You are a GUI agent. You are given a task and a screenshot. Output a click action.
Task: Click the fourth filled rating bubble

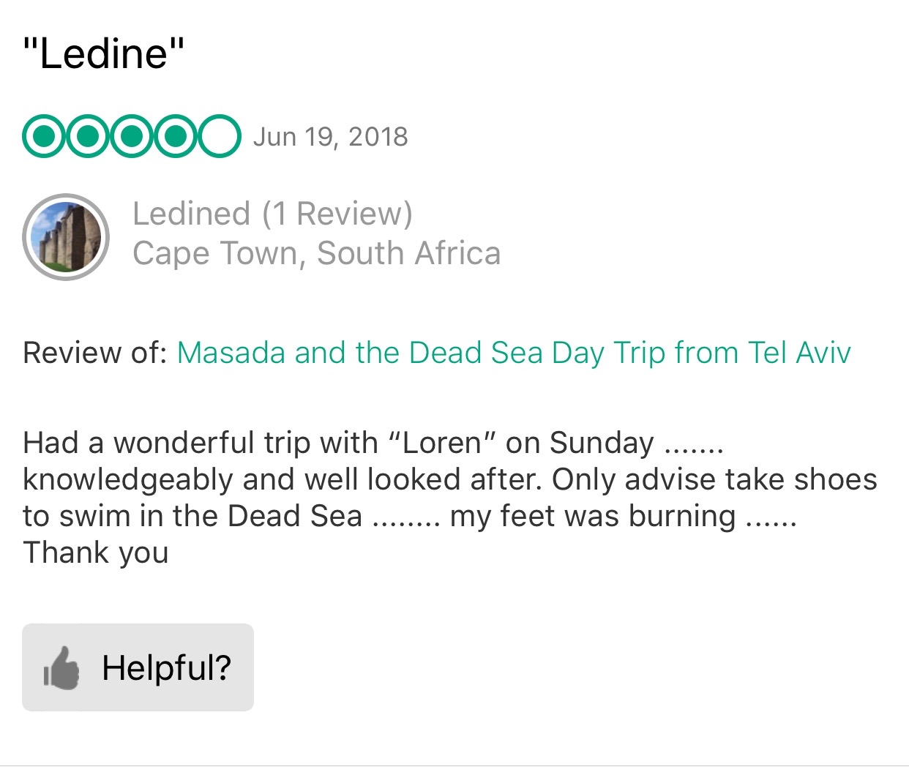176,136
